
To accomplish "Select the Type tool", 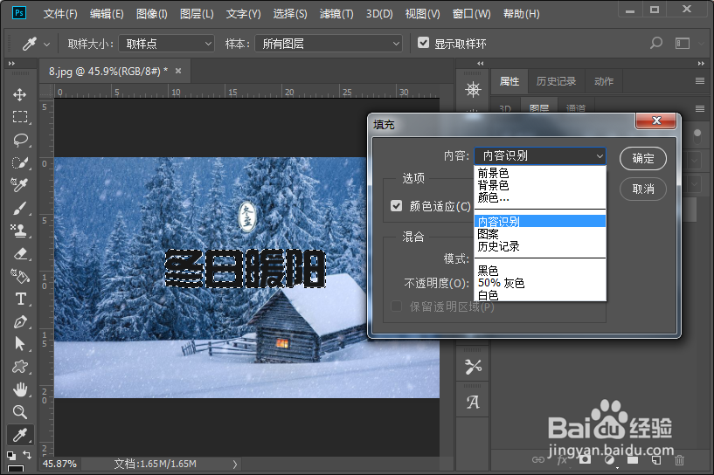I will coord(19,299).
